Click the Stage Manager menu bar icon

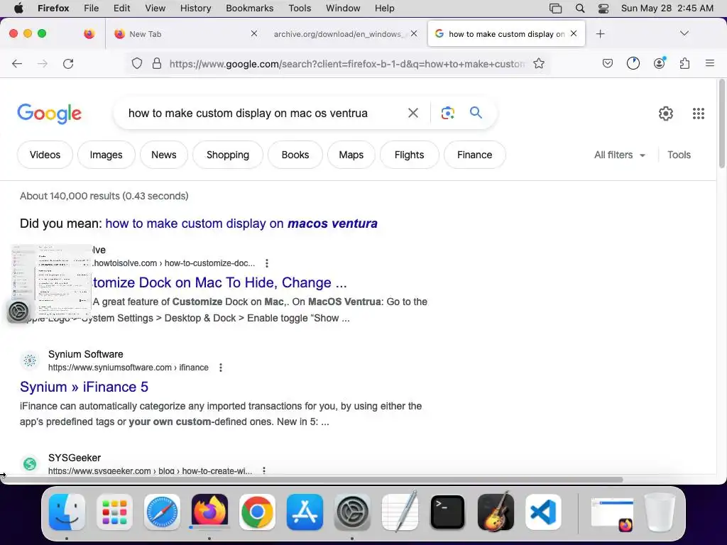pyautogui.click(x=555, y=8)
